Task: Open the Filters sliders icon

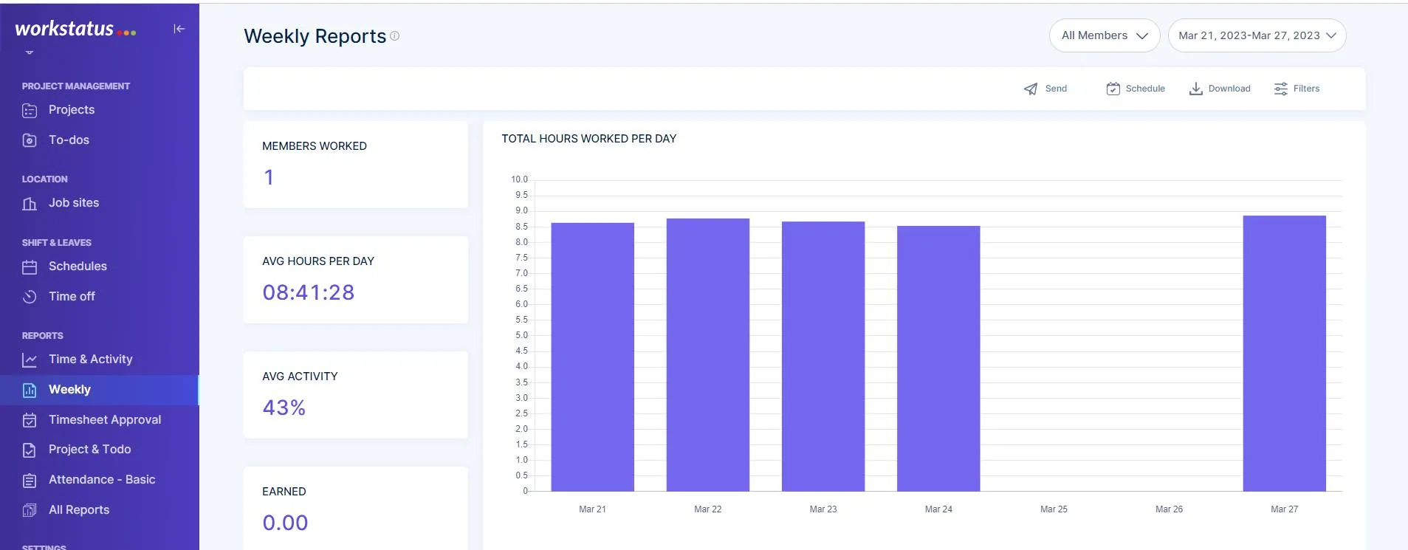Action: pos(1281,89)
